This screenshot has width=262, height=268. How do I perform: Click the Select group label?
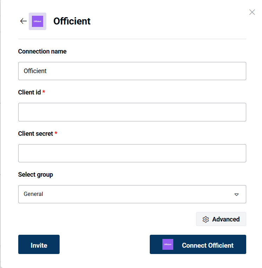coord(35,175)
